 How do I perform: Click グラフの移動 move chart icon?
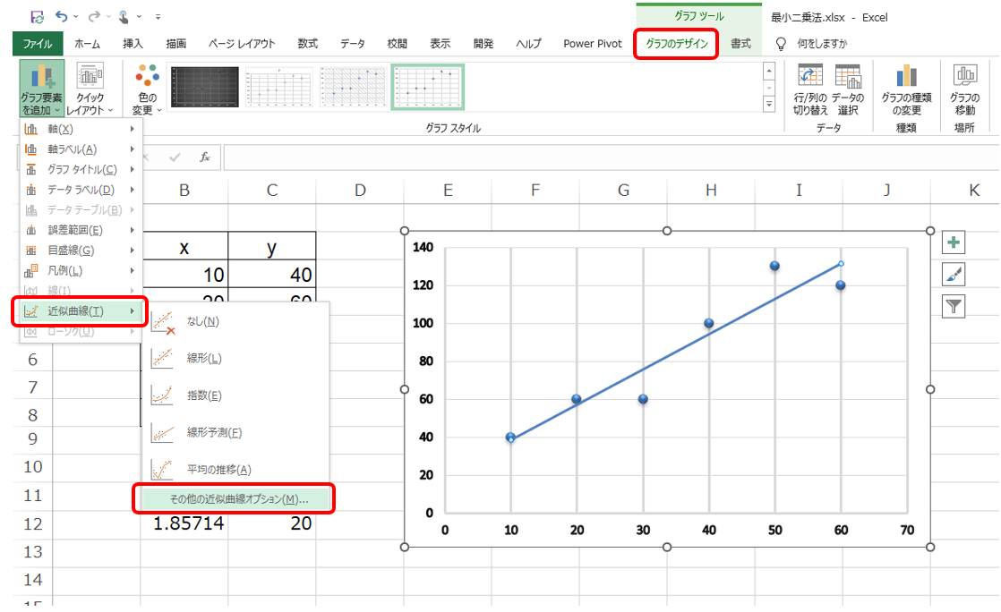click(964, 88)
